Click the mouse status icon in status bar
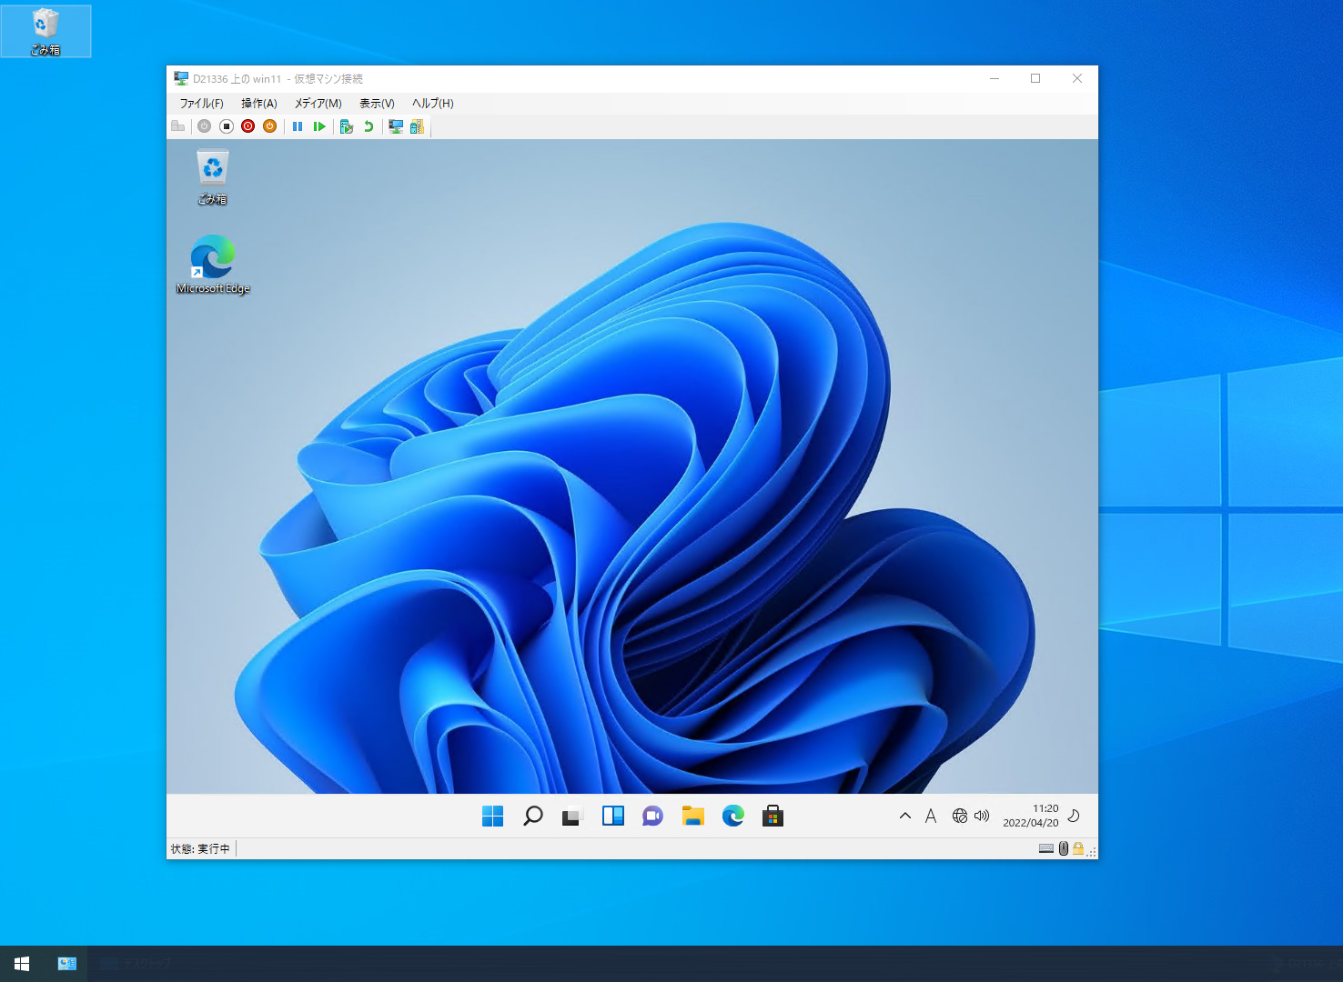The width and height of the screenshot is (1343, 982). click(1064, 848)
